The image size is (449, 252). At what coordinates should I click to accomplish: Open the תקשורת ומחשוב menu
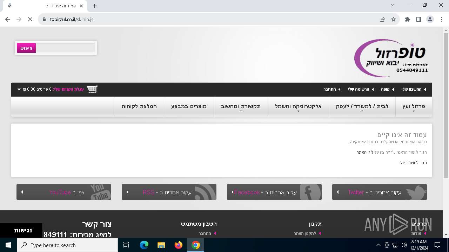click(241, 106)
